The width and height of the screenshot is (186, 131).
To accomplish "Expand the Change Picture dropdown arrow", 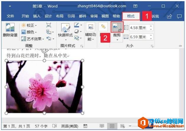I will [x=53, y=32].
